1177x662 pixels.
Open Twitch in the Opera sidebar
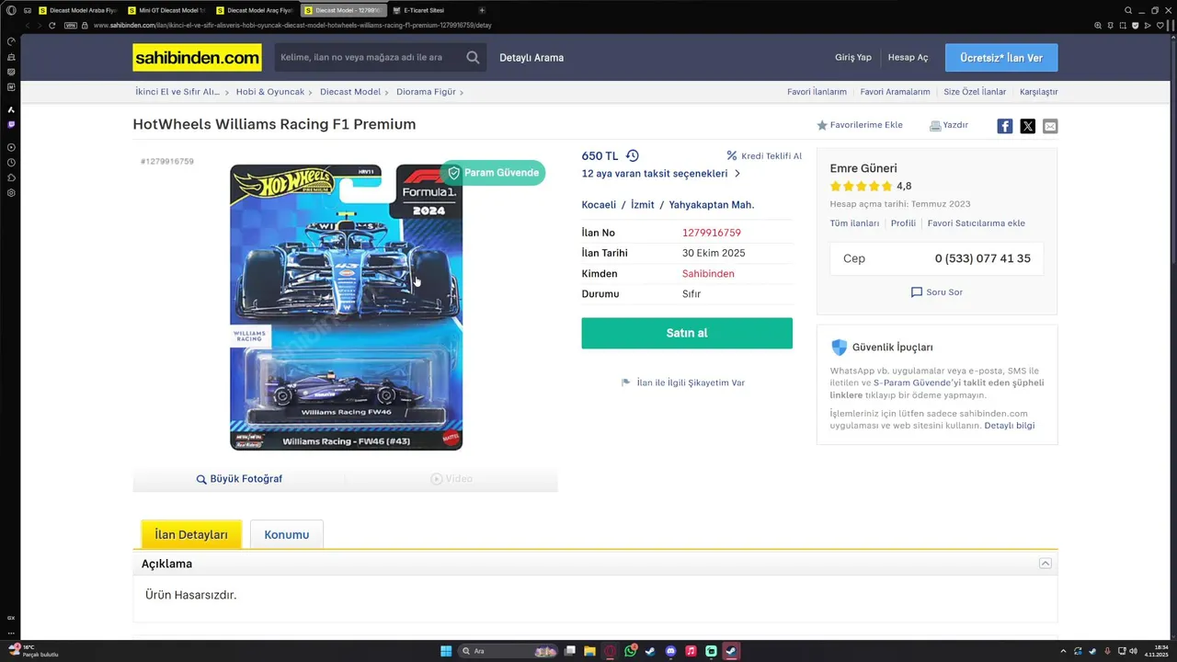11,124
